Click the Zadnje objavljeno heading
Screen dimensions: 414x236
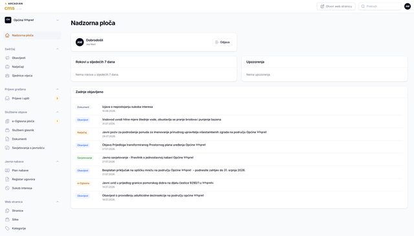click(x=89, y=92)
